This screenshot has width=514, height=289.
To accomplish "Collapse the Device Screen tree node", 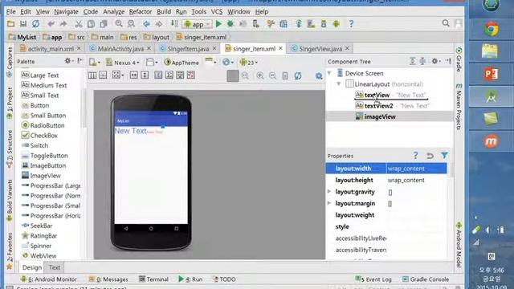I will (x=330, y=73).
